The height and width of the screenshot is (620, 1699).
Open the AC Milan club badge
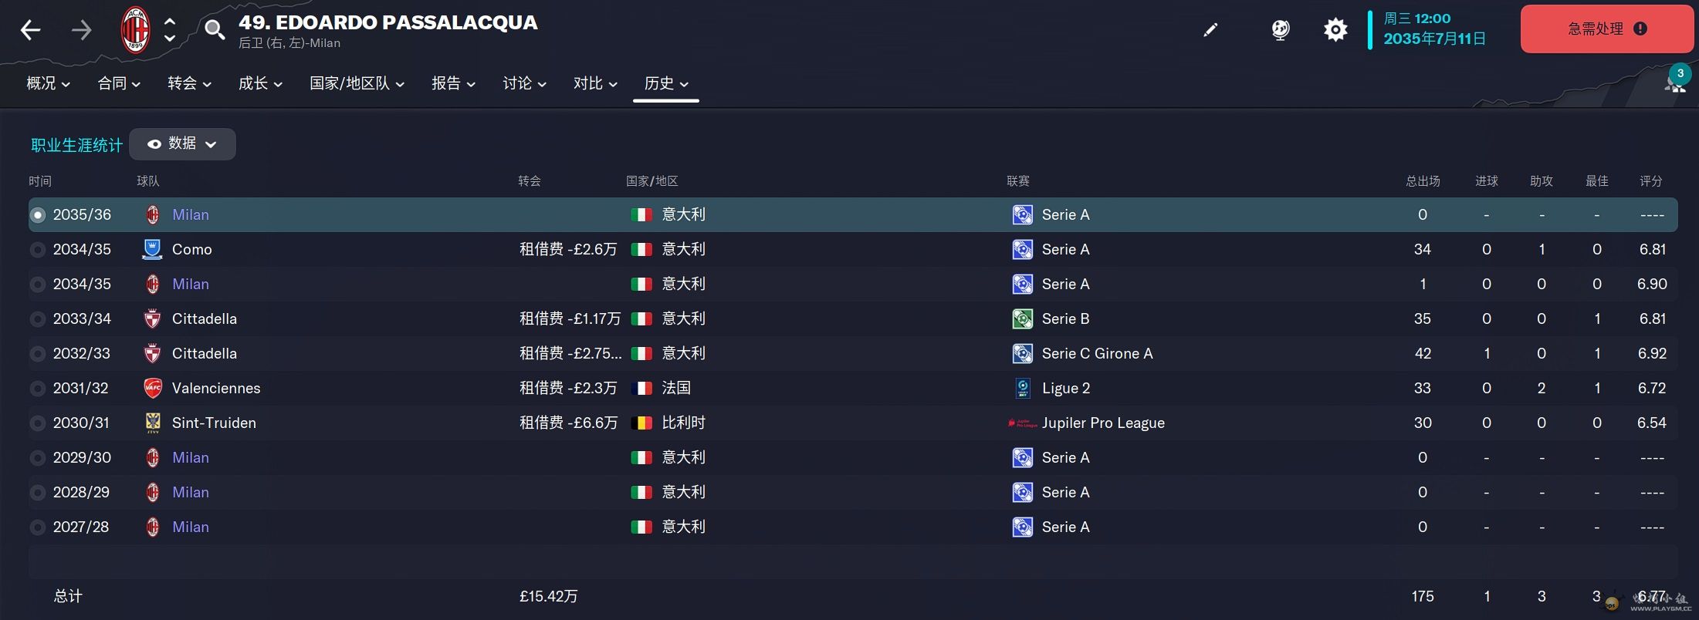pos(136,30)
